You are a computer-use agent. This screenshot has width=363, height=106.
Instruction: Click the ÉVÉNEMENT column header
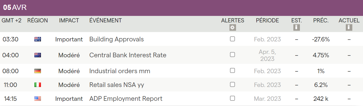[105, 21]
